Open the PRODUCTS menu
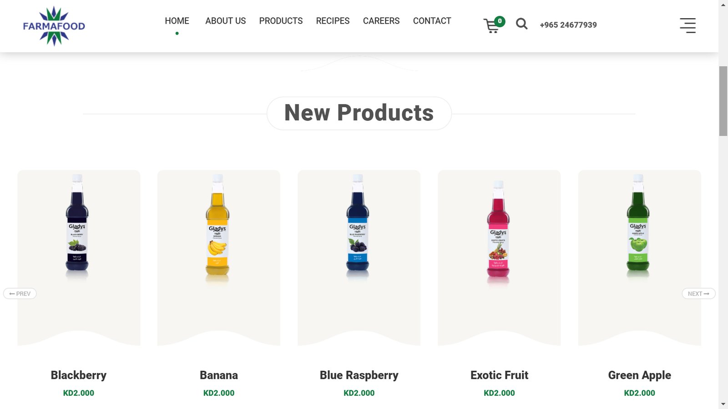The image size is (728, 409). coord(281,21)
